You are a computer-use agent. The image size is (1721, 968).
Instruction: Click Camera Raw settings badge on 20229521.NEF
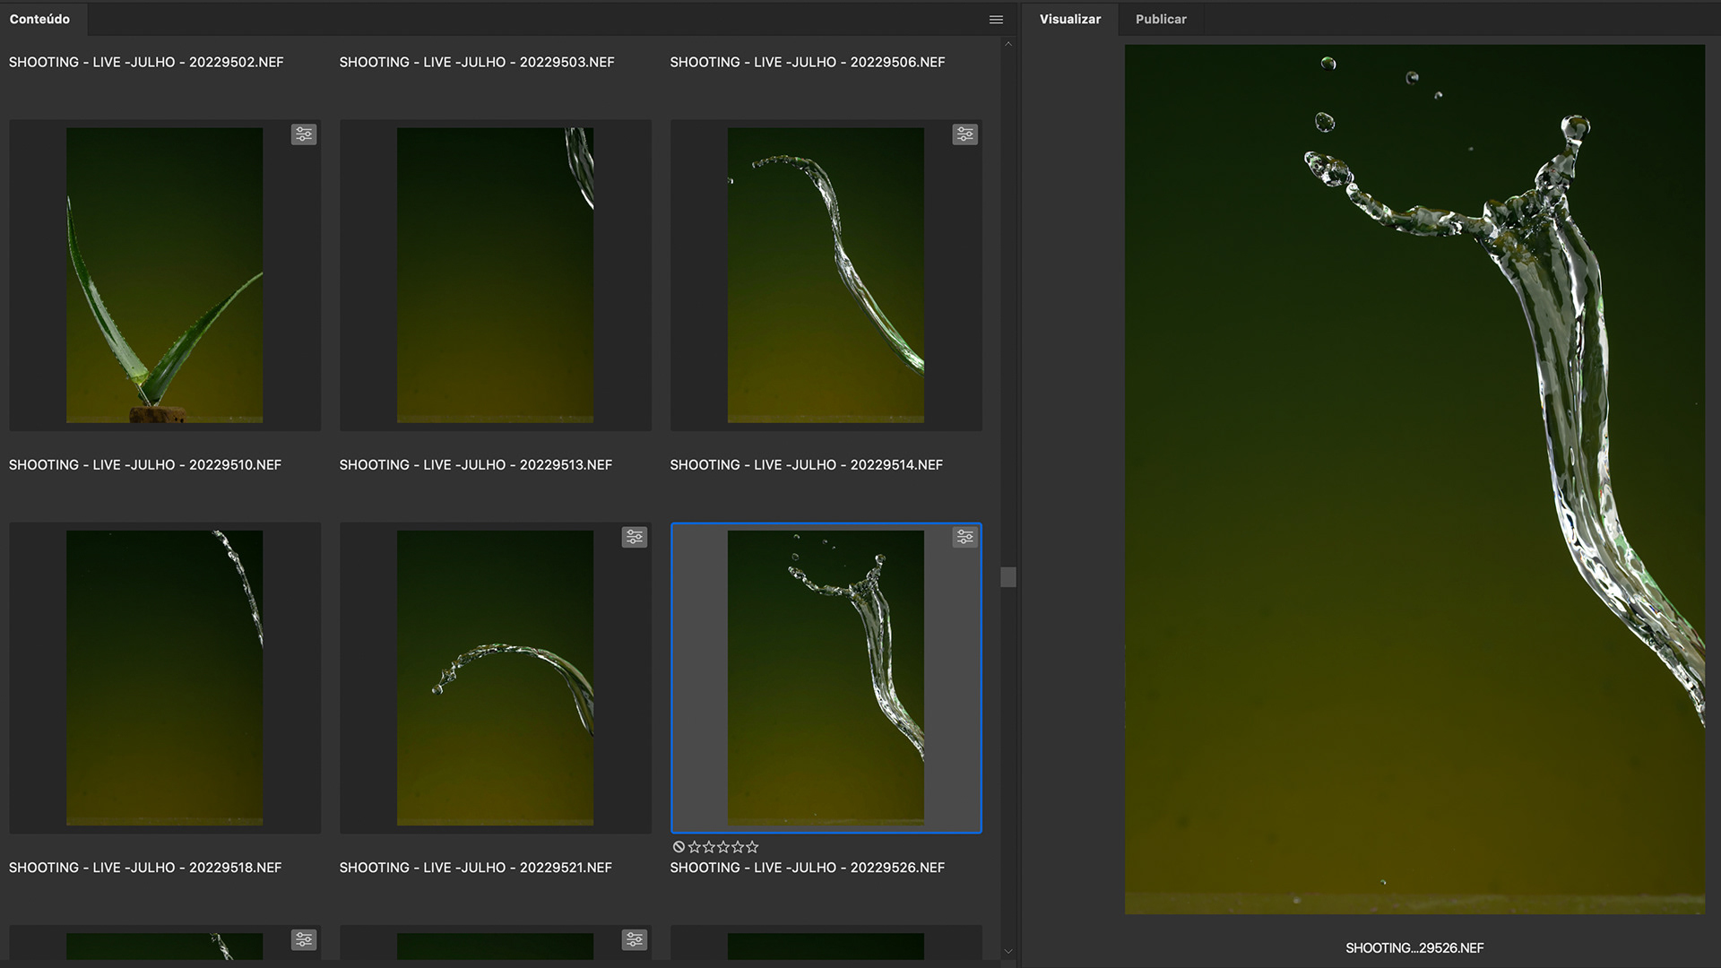point(635,537)
